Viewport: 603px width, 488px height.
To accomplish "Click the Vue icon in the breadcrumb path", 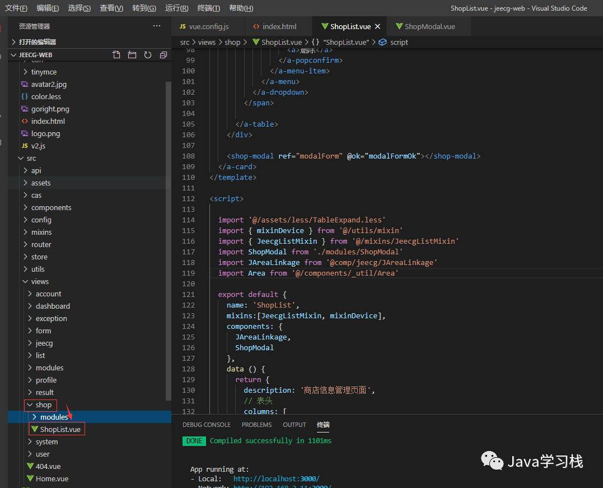I will [256, 42].
